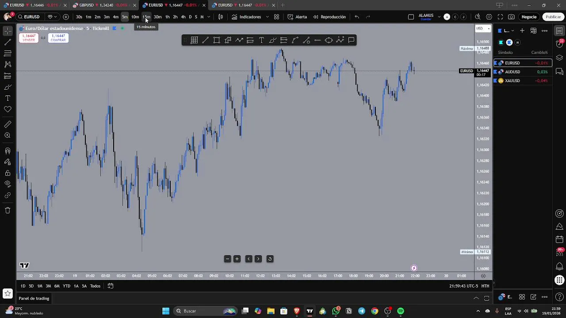Click the Negocie button
566x318 pixels.
(529, 17)
